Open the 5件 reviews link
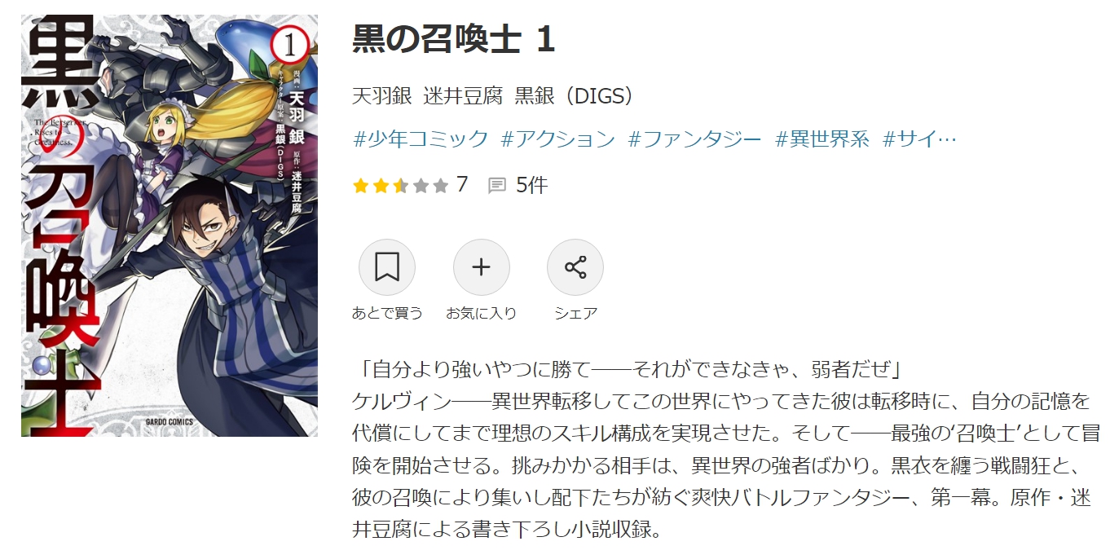Image resolution: width=1110 pixels, height=559 pixels. coord(532,185)
